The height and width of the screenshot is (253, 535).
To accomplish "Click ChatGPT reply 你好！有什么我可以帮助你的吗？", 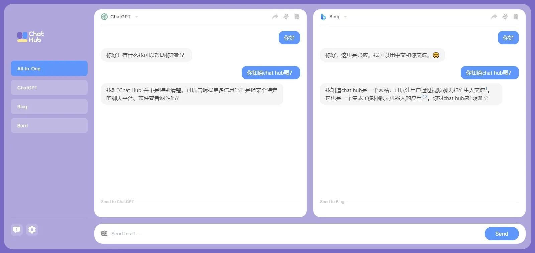I will (146, 55).
